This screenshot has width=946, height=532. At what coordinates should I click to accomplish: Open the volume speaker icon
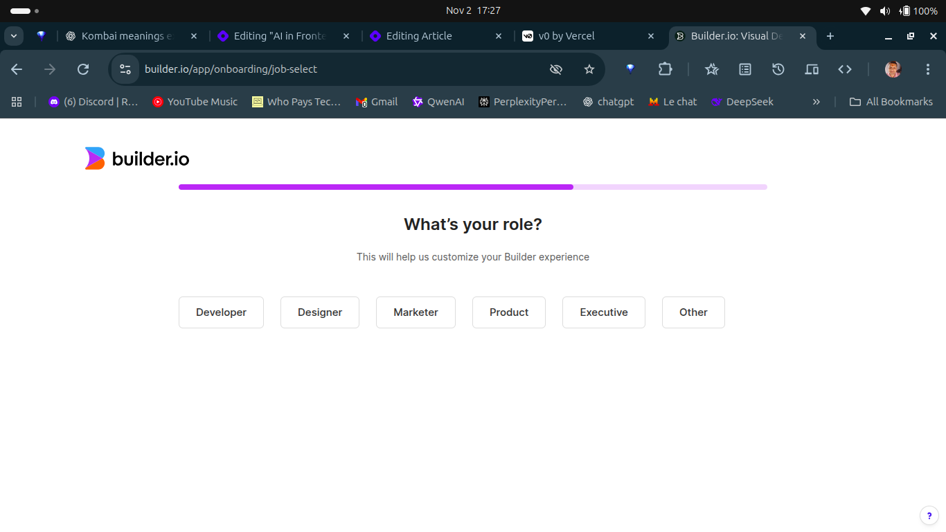[x=885, y=11]
